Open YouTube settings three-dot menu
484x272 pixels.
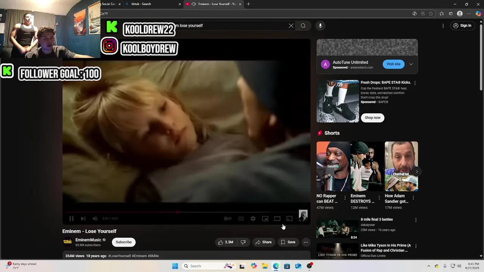click(x=443, y=26)
